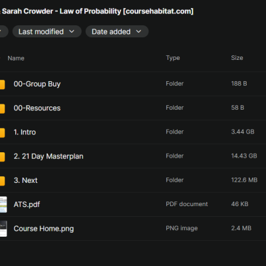Select the ATS.pdf file name
The width and height of the screenshot is (266, 266).
(x=27, y=204)
